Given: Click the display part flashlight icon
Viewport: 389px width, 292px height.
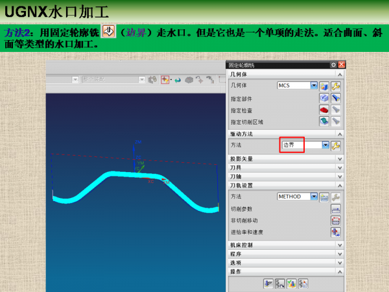Looking at the screenshot, I should (x=336, y=98).
